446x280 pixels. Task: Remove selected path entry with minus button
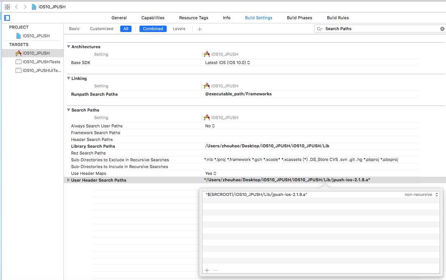[x=215, y=270]
